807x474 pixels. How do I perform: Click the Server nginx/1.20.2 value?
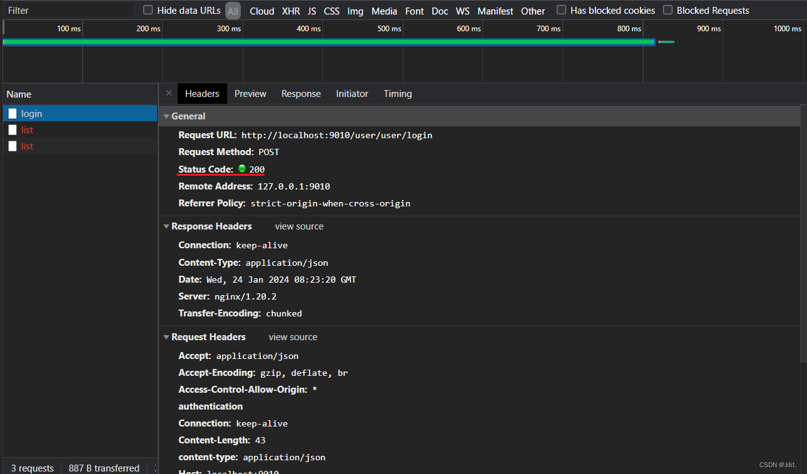click(245, 296)
